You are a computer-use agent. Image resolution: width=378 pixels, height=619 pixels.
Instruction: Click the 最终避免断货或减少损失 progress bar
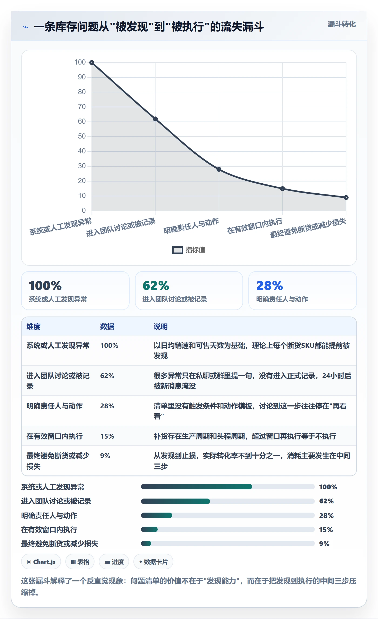[x=228, y=543]
